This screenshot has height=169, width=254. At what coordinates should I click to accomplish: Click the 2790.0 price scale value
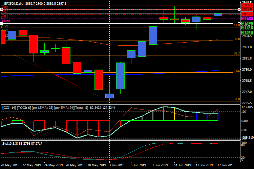247,70
